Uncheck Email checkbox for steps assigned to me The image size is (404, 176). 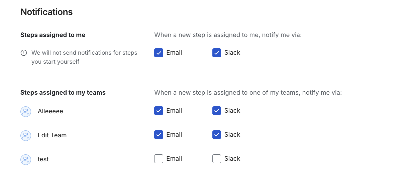159,53
